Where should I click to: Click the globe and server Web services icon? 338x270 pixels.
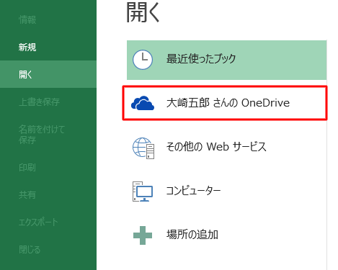tap(143, 148)
